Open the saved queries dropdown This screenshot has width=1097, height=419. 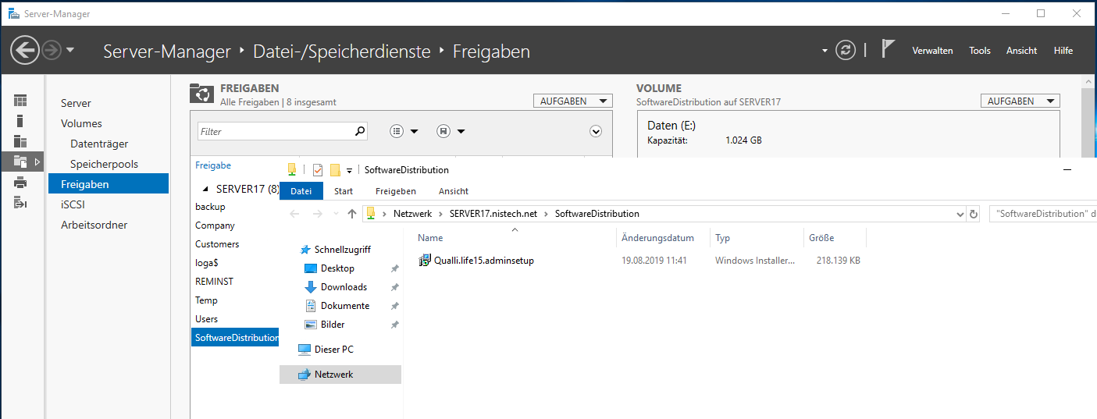451,132
